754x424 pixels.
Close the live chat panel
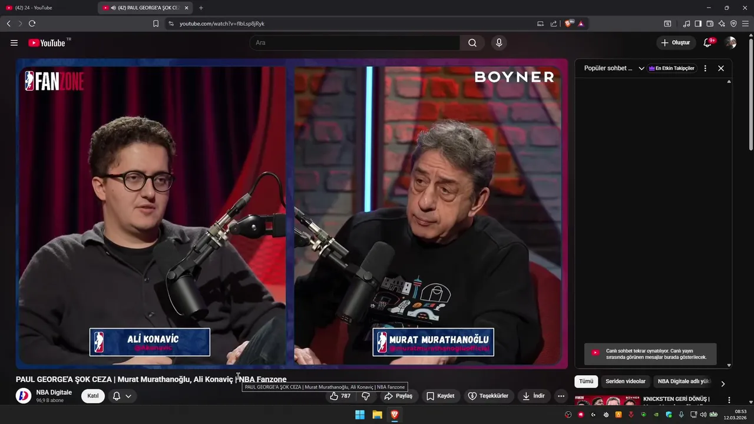(721, 68)
